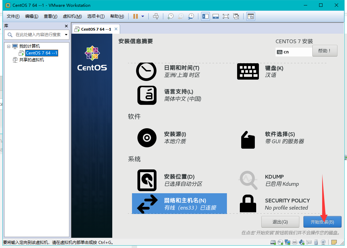Screen dimensions: 347x248
Task: Open the library search dropdown arrow
Action: tap(66, 35)
